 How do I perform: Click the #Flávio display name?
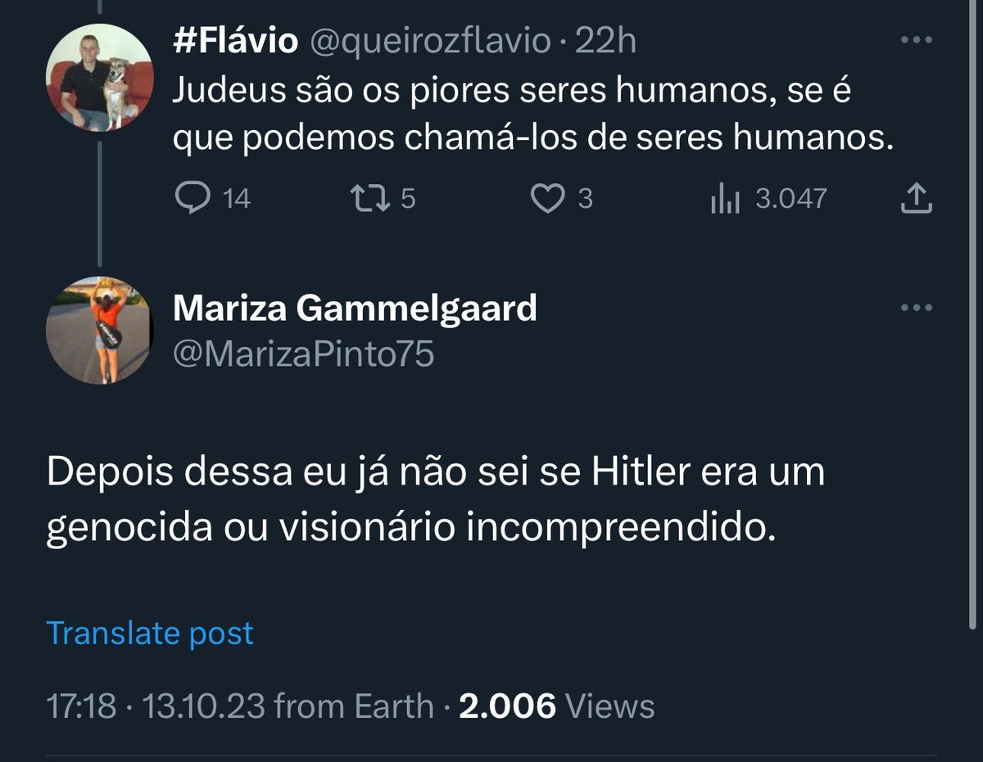(x=235, y=41)
